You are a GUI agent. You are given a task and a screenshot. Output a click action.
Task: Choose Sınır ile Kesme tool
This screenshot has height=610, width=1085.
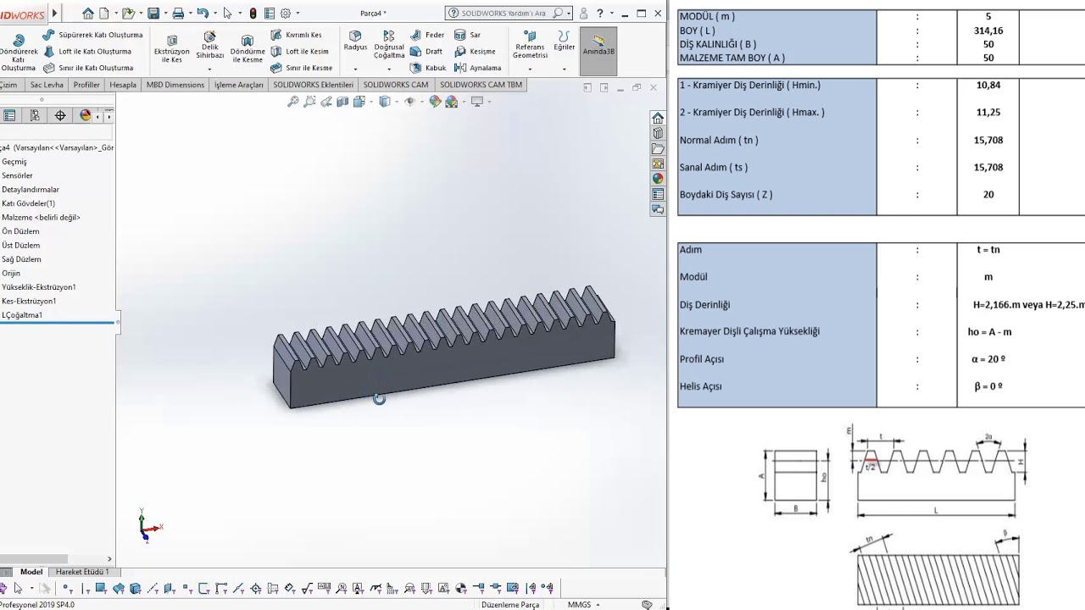point(301,68)
